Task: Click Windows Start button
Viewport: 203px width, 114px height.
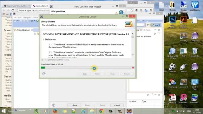Action: click(3, 111)
